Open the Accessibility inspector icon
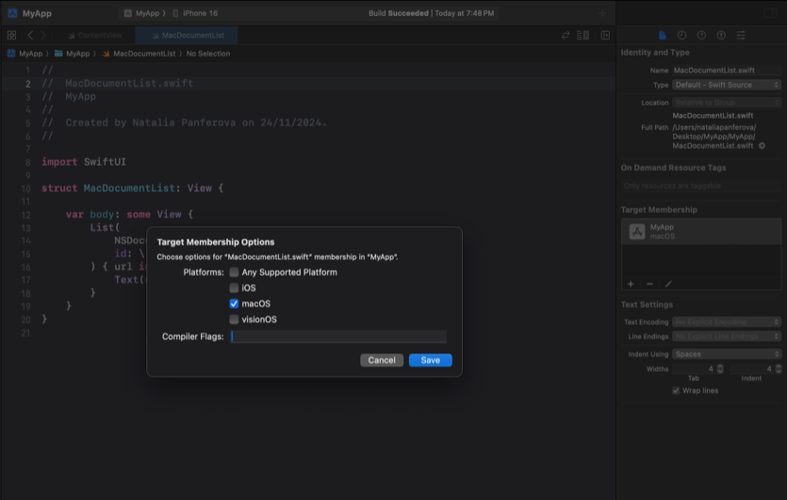The image size is (787, 500). click(721, 35)
